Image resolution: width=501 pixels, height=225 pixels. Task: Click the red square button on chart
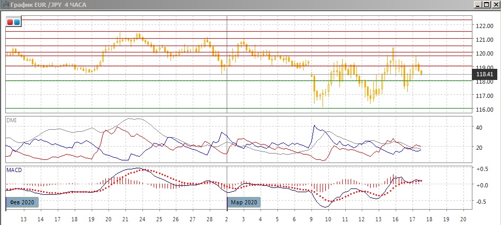(11, 22)
